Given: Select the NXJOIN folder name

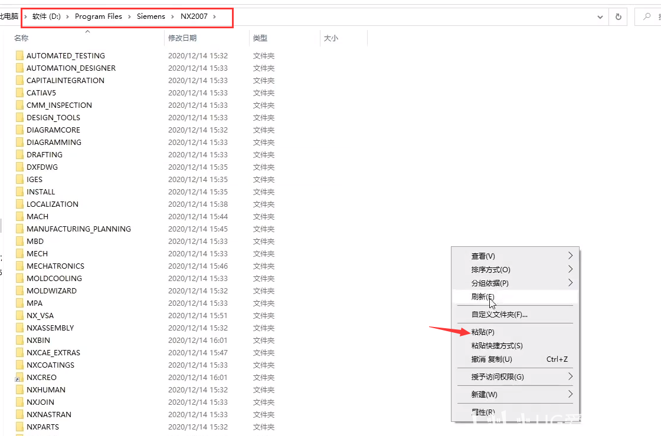Looking at the screenshot, I should click(x=40, y=402).
